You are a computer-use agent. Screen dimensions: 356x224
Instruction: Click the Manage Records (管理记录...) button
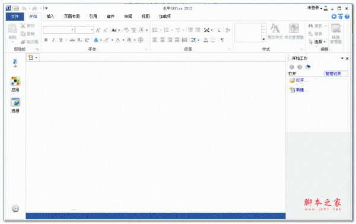[336, 73]
